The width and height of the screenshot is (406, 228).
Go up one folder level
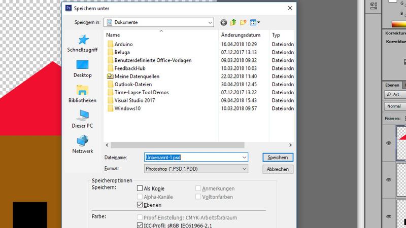point(233,22)
